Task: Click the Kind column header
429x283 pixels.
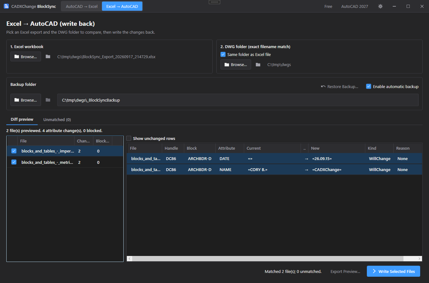Action: coord(379,148)
